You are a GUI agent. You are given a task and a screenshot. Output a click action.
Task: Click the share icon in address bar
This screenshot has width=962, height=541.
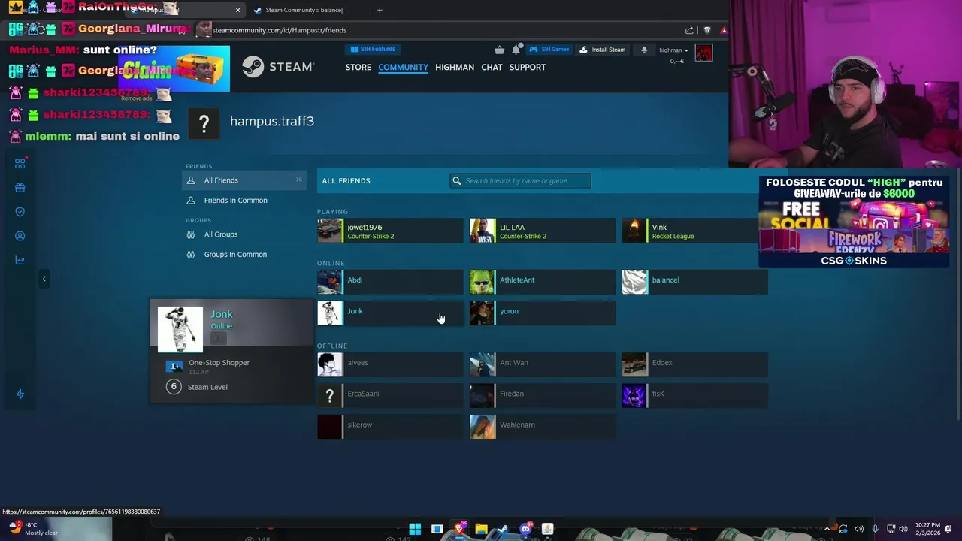coord(689,30)
